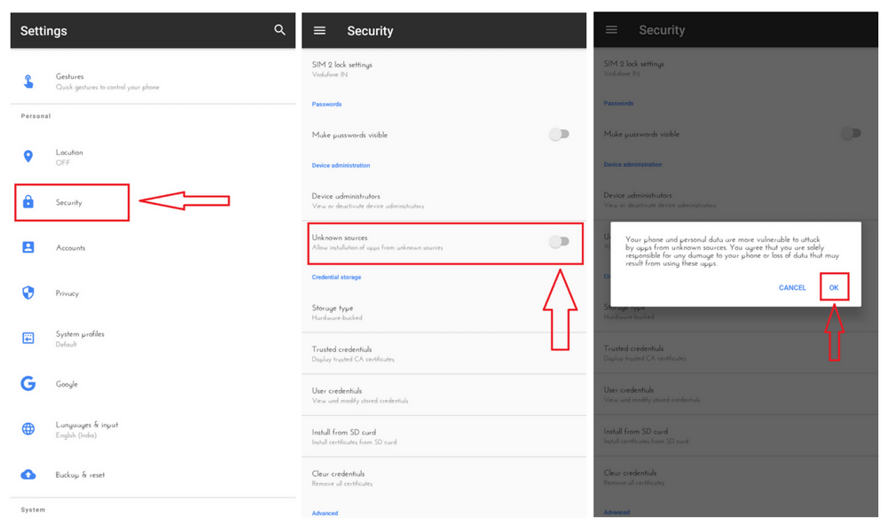Toggle Make passwords visible switch behind dialog
Screen dimensions: 887x532
point(850,134)
